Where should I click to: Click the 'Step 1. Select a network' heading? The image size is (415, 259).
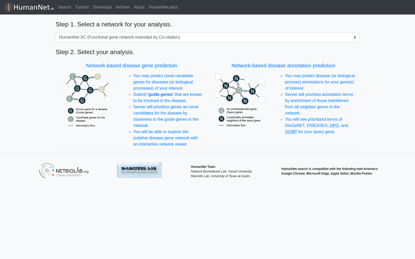(114, 24)
